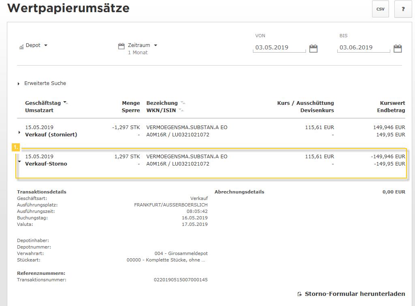Open calendar picker for VON date
The width and height of the screenshot is (415, 306).
313,49
